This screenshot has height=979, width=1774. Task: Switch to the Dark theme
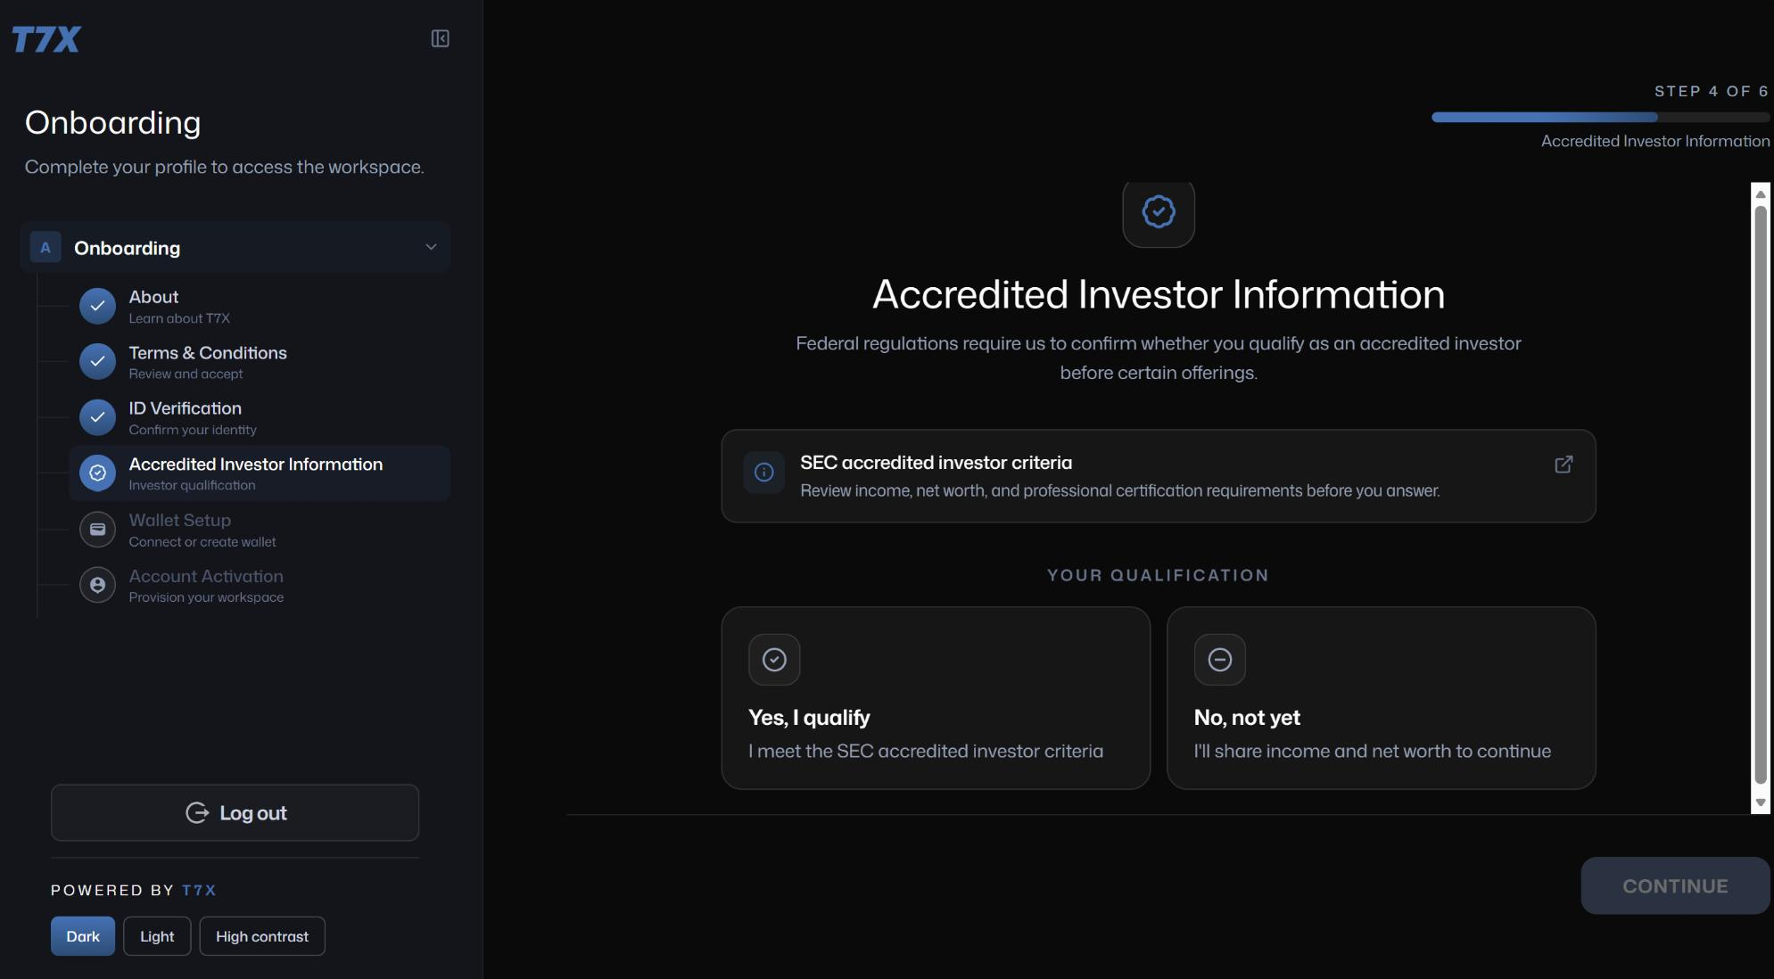83,936
